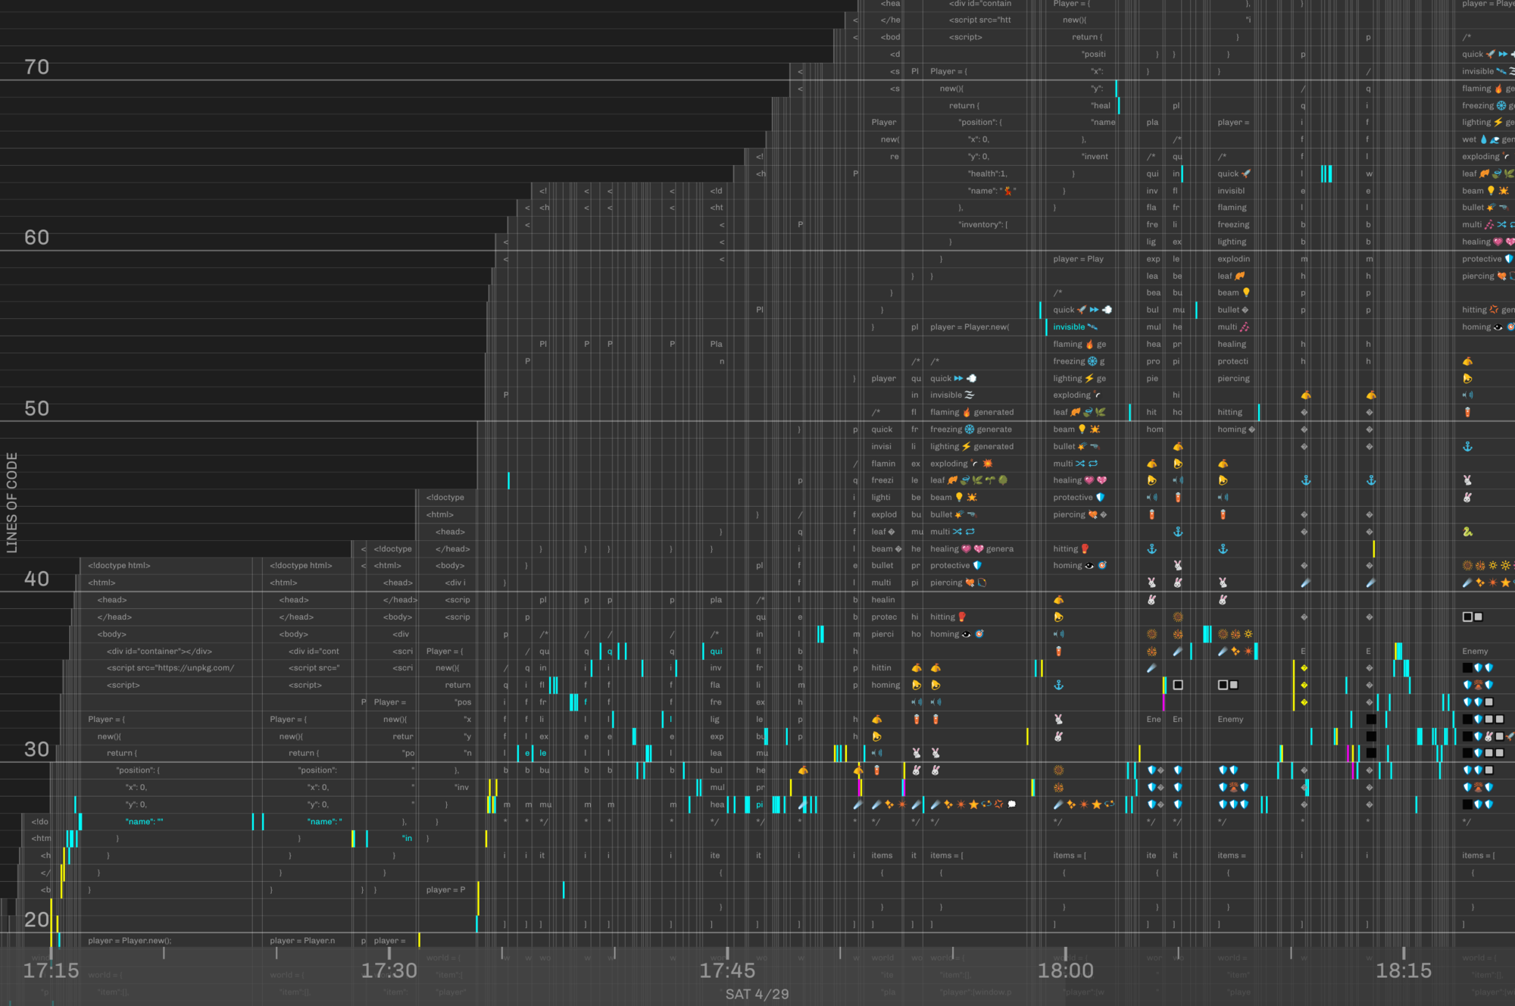1515x1006 pixels.
Task: Click the 17:45 timeline tick label
Action: click(x=727, y=970)
